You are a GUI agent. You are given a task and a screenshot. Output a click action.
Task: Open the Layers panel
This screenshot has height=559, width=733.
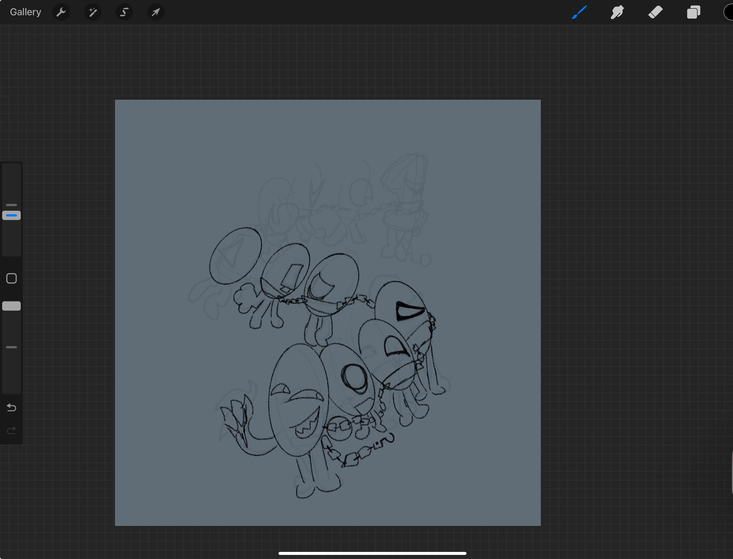(693, 12)
